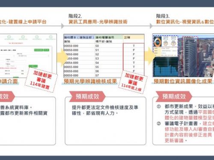This screenshot has width=214, height=160.
Task: Select the 都市更新成果 bullet item ①
Action: click(x=185, y=112)
